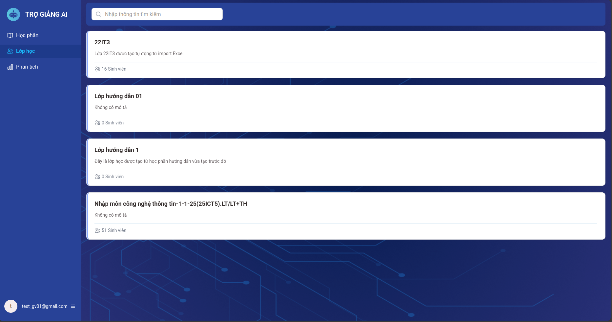Open Lớp hướng dẫn 01 class

coord(118,96)
